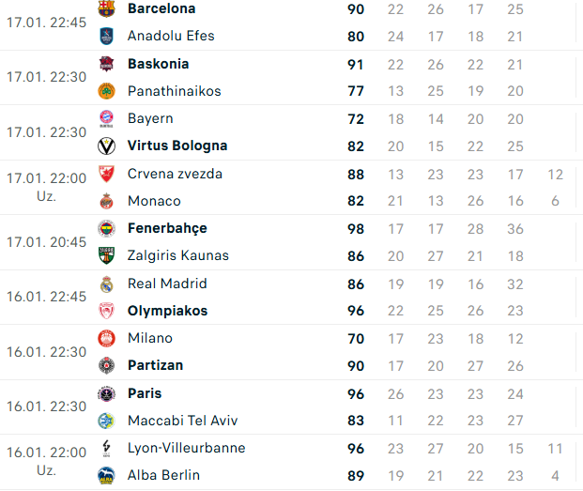Click the Real Madrid crest icon
Viewport: 583px width, 491px height.
[106, 284]
